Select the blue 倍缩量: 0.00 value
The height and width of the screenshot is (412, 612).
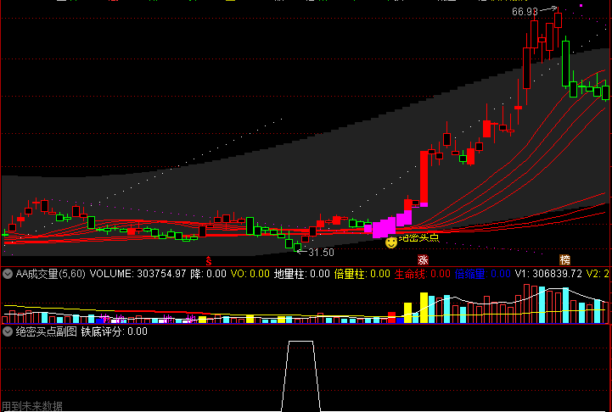(483, 274)
